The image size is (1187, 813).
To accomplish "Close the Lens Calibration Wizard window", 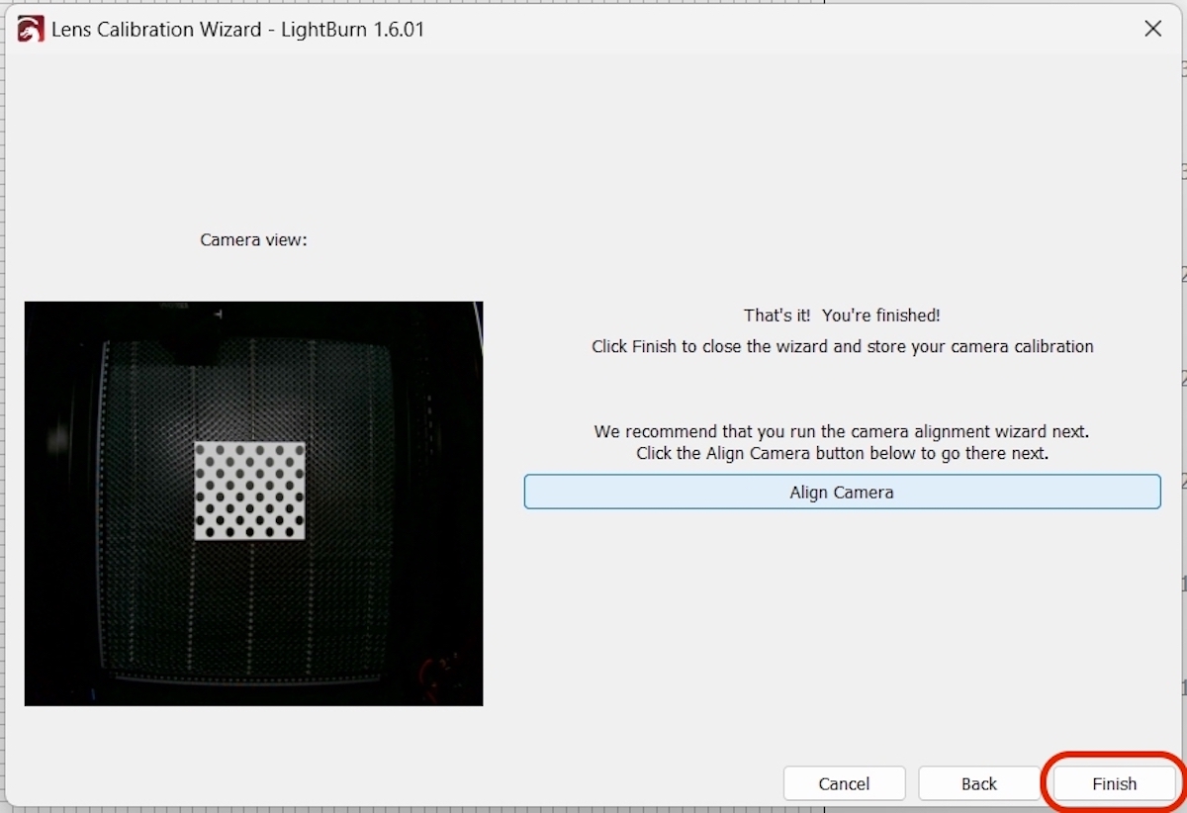I will (1152, 29).
